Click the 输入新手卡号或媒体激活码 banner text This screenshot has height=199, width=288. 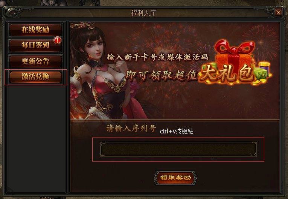(158, 57)
